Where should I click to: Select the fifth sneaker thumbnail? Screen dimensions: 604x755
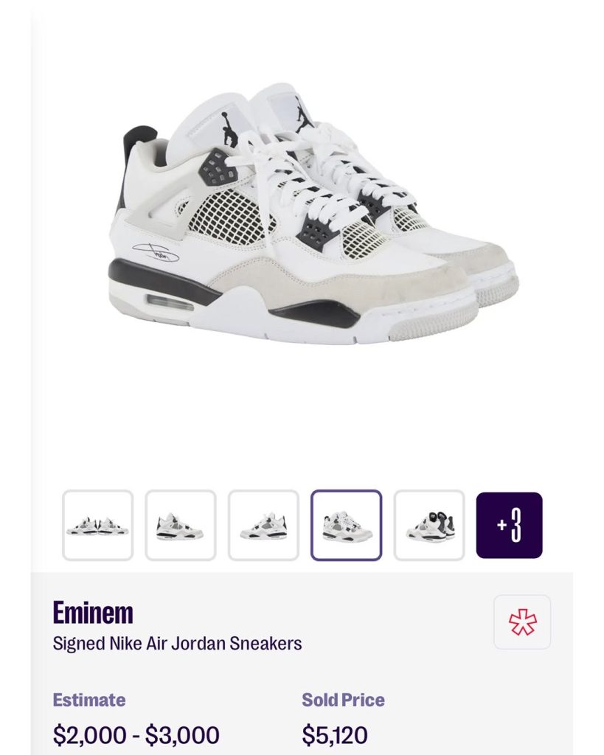click(429, 525)
